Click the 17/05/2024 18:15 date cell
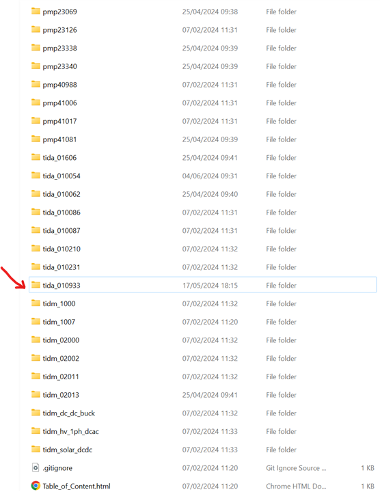380x492 pixels. pyautogui.click(x=210, y=285)
